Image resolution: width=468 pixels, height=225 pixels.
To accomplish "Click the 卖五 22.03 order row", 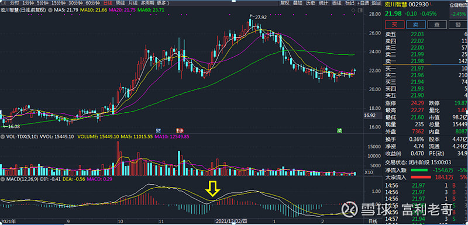I will coord(426,35).
